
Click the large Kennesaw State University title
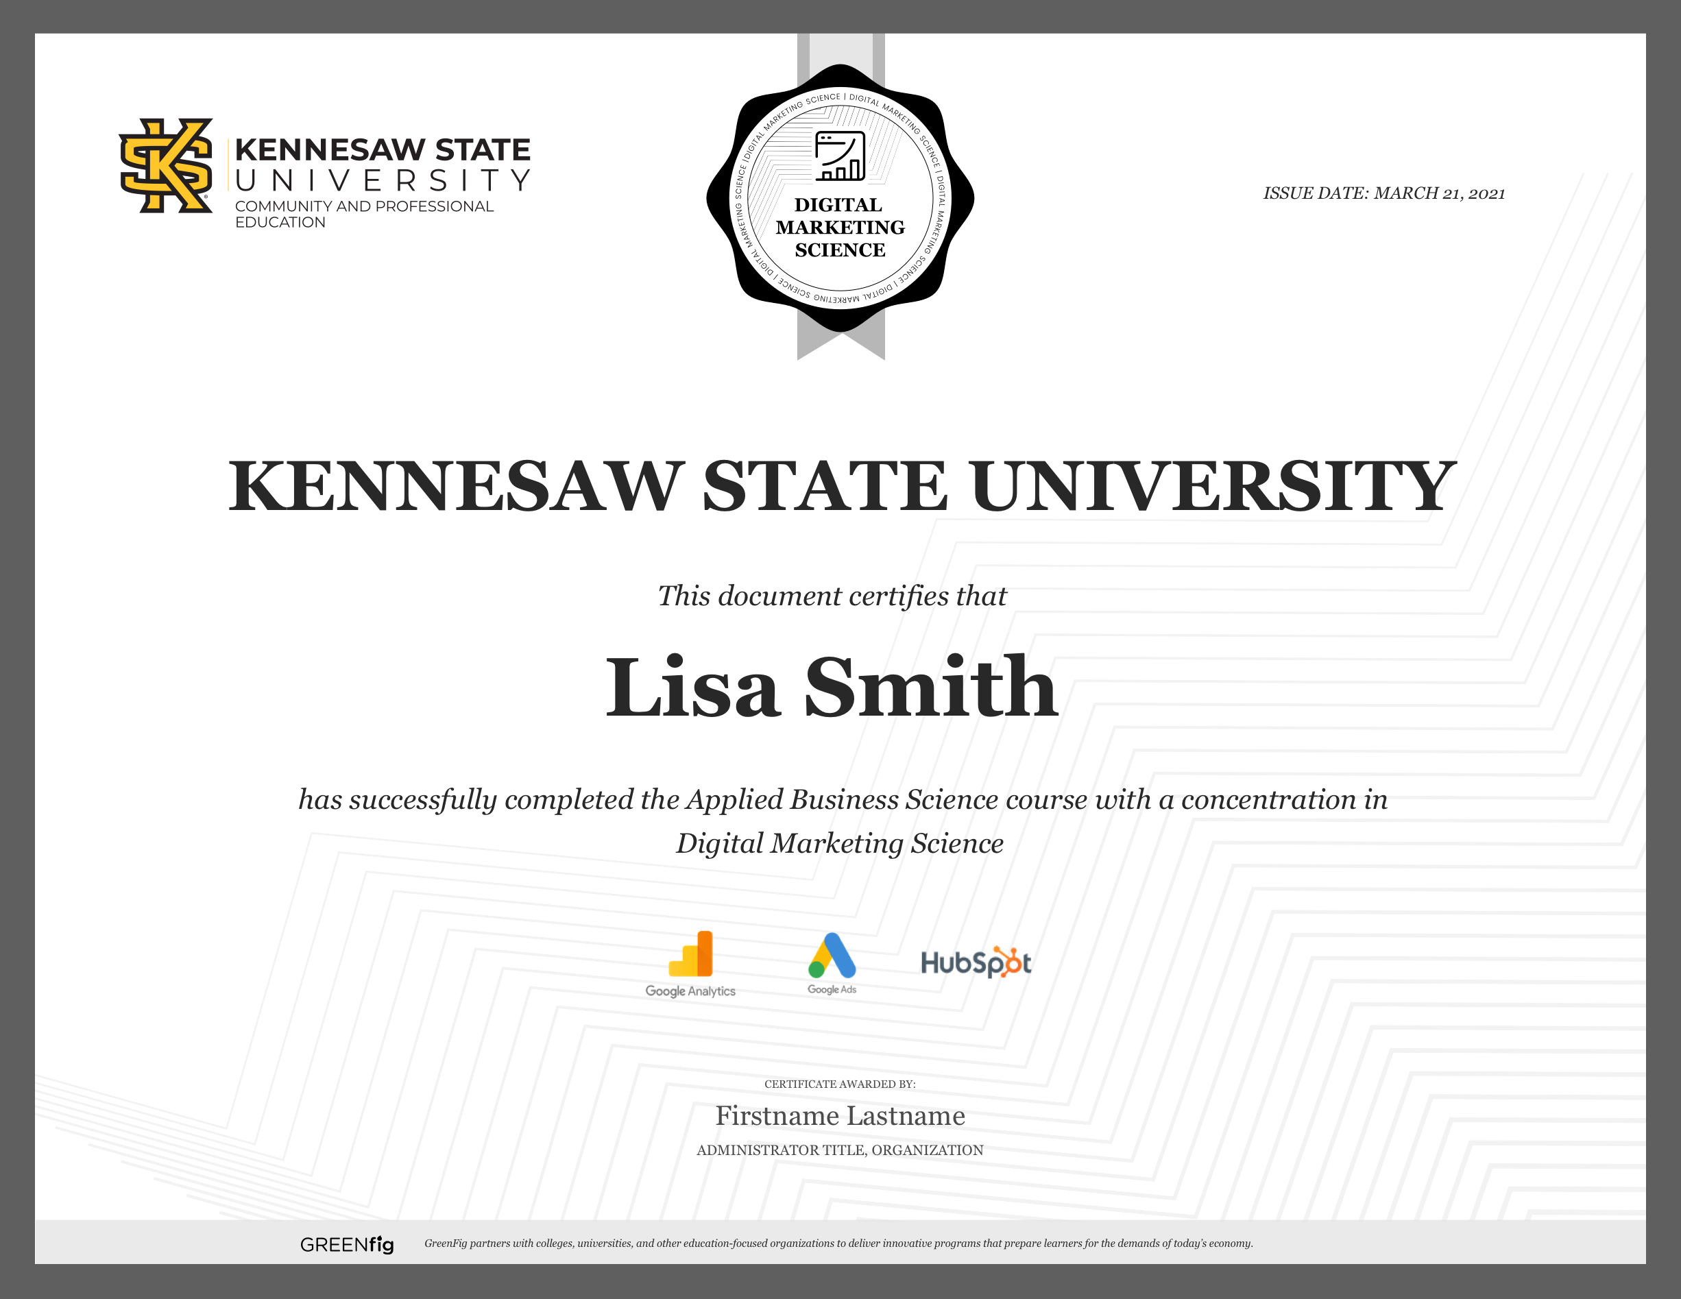[841, 485]
